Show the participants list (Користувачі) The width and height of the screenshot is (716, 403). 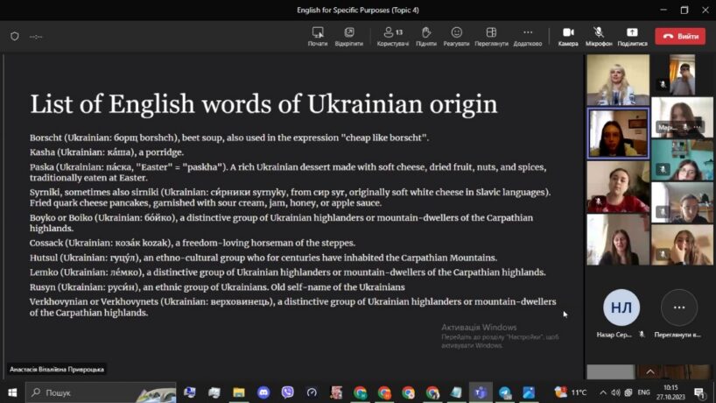pyautogui.click(x=392, y=36)
